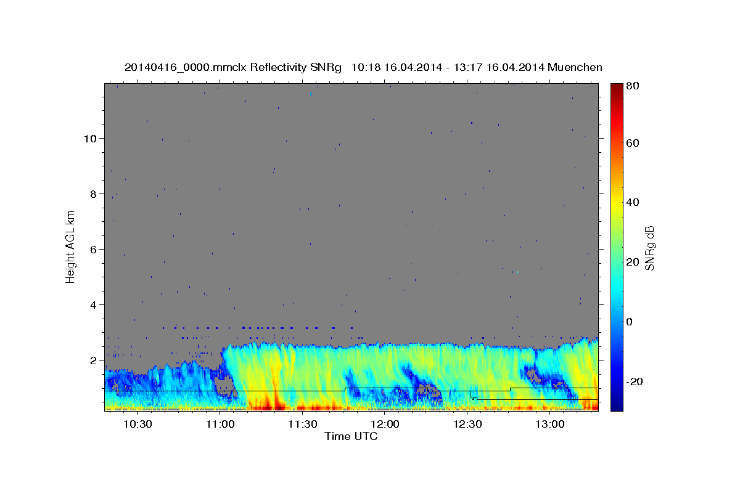The height and width of the screenshot is (493, 740).
Task: Click the colorbar value 60
Action: point(634,143)
